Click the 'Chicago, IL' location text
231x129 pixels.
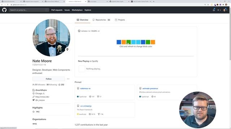(40, 94)
